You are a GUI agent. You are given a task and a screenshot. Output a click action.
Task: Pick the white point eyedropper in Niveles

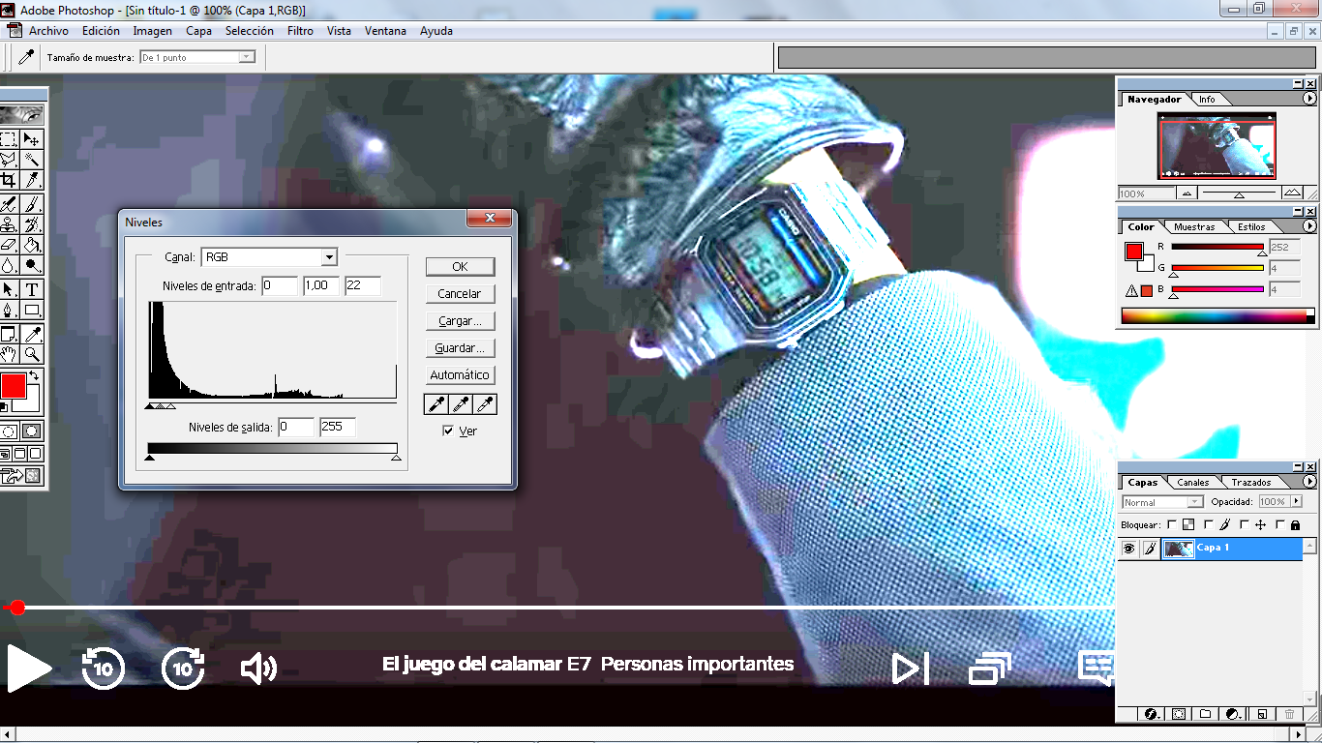coord(485,404)
